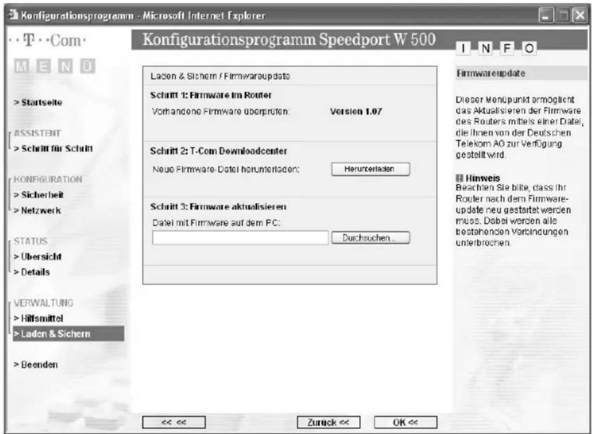
Task: Select Laden & Sichern menu item
Action: (x=68, y=334)
